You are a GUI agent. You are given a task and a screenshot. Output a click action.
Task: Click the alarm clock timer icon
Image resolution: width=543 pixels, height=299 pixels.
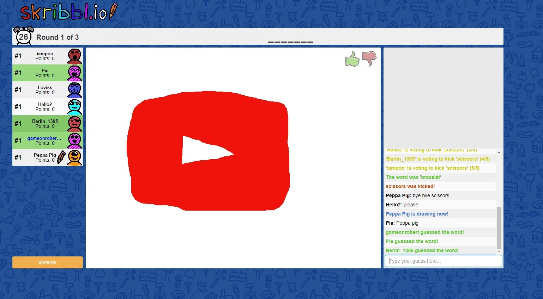[x=24, y=36]
